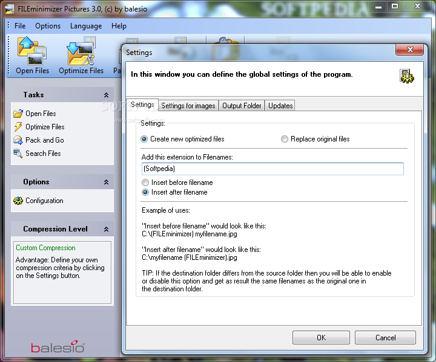Image resolution: width=436 pixels, height=362 pixels.
Task: Open the Language menu
Action: tap(86, 26)
